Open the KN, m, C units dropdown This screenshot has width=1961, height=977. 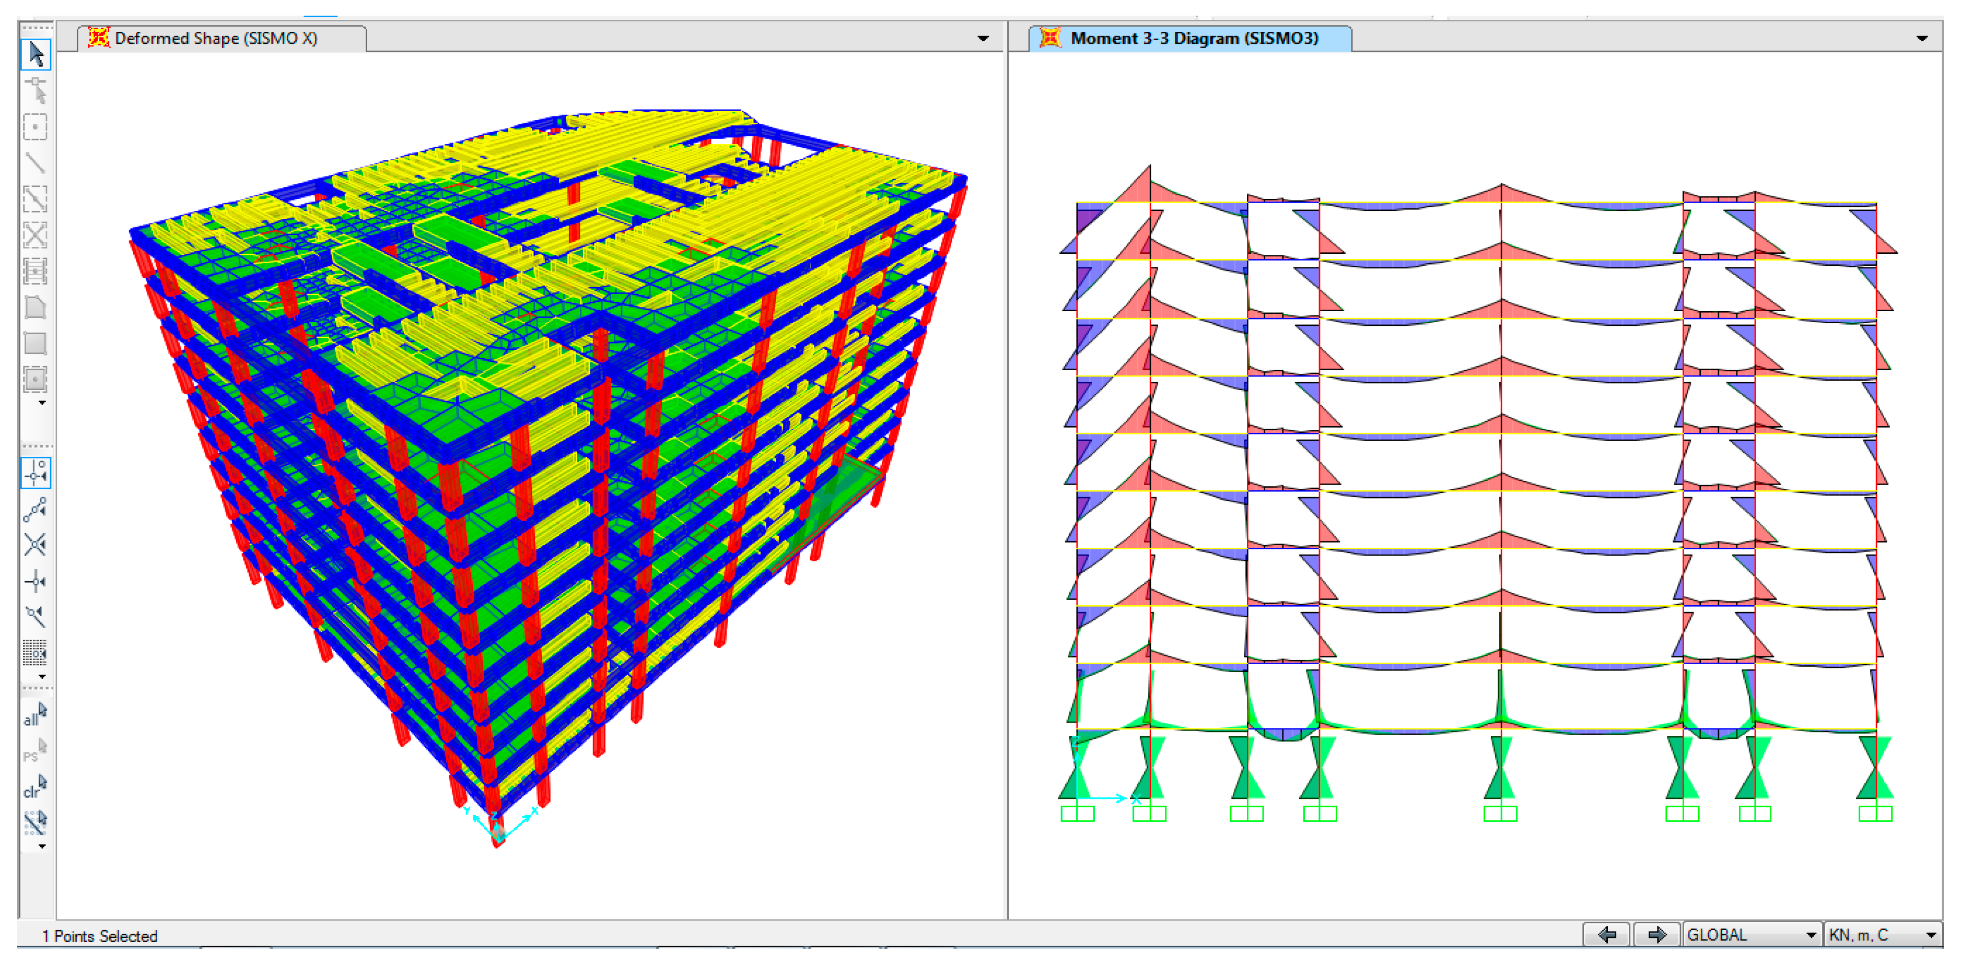coord(1931,934)
